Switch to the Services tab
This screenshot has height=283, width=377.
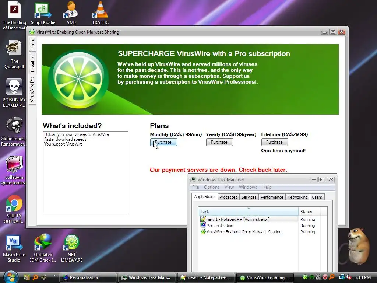click(x=249, y=197)
